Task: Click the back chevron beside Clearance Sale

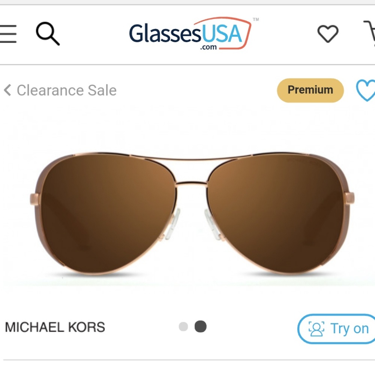Action: pos(7,90)
